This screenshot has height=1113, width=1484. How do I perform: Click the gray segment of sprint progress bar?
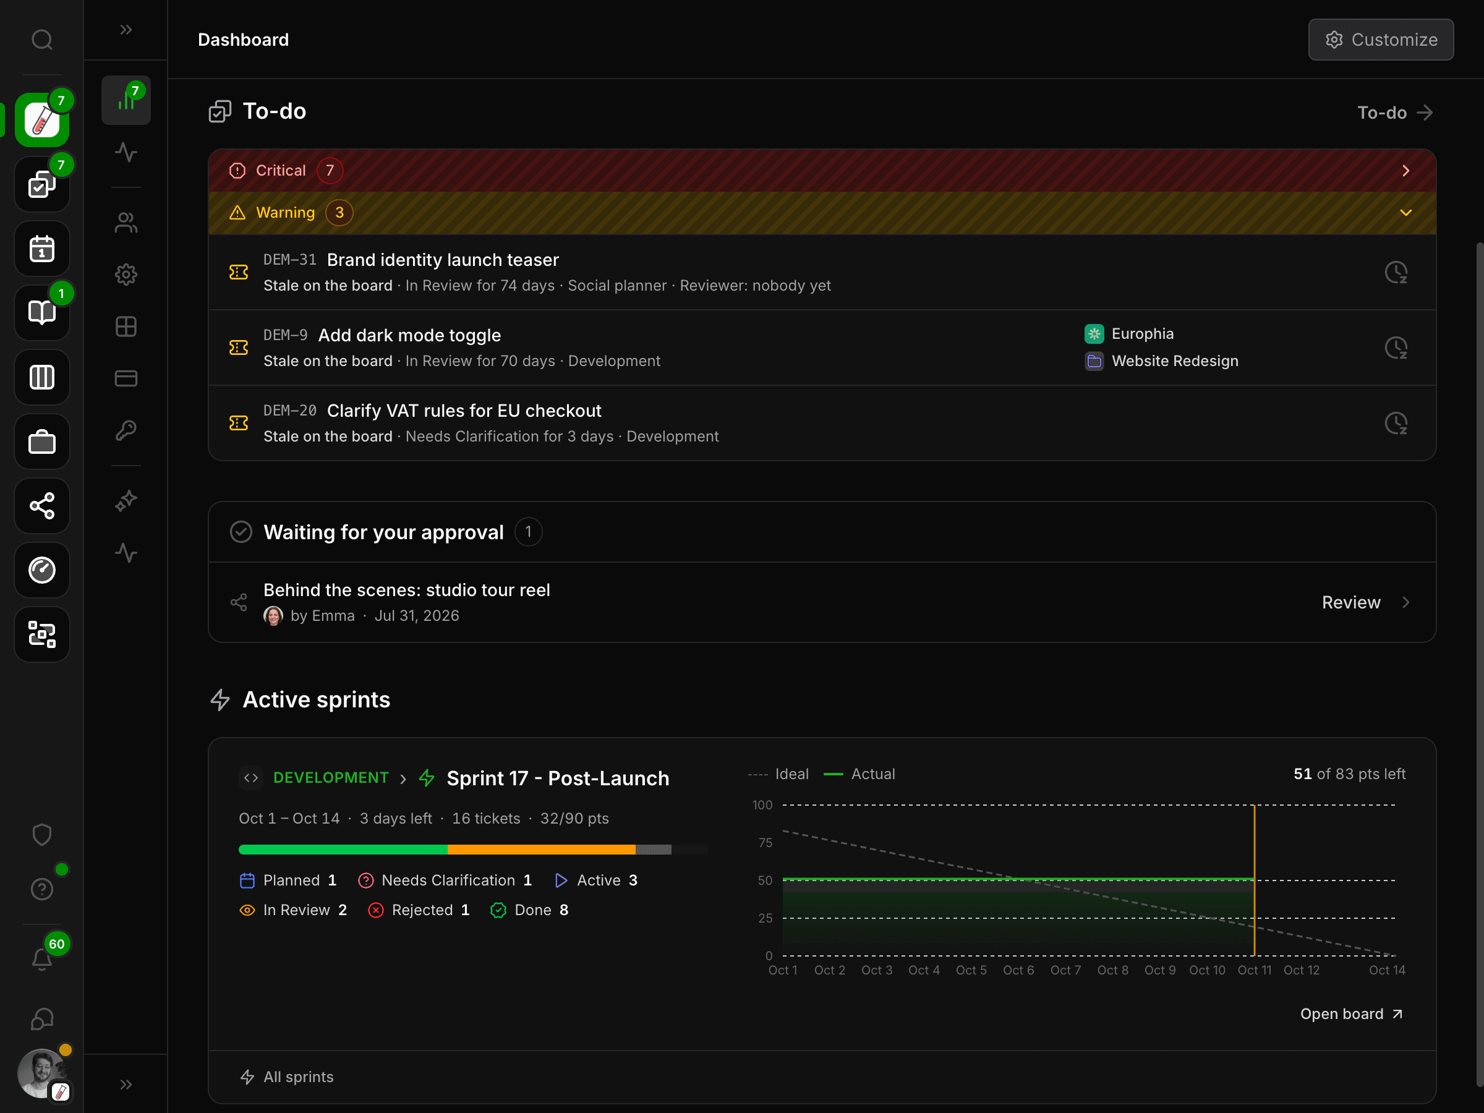coord(654,850)
